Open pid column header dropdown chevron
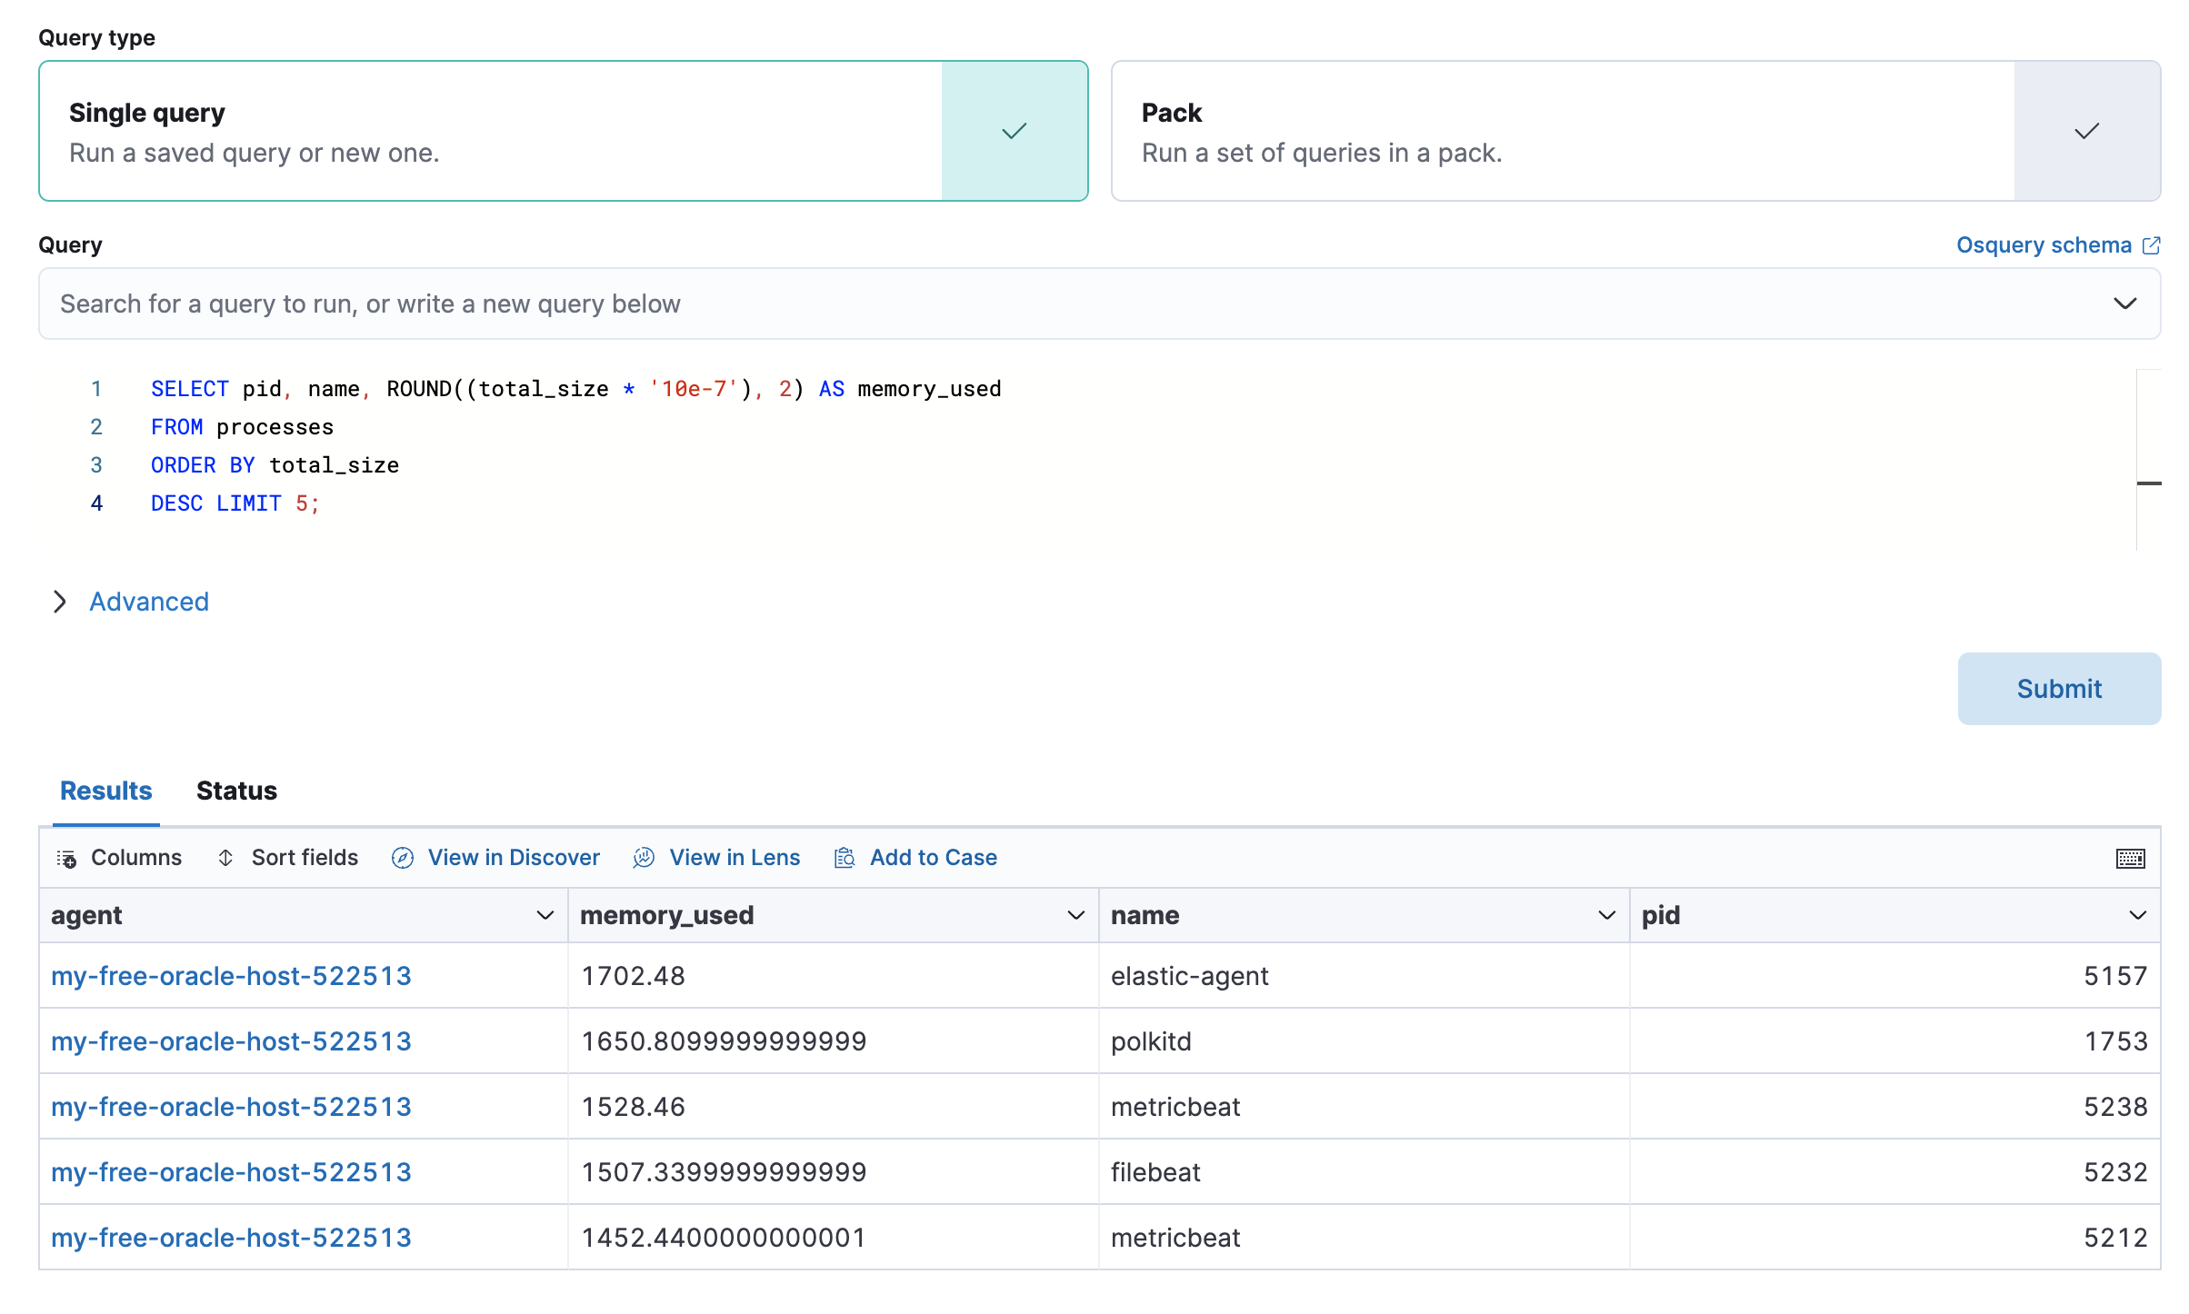The height and width of the screenshot is (1314, 2189). click(2137, 915)
